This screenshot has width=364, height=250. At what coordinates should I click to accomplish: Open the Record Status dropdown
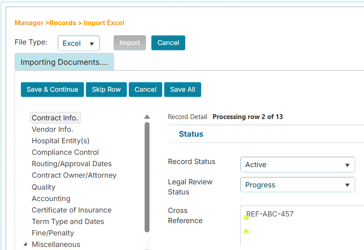[x=297, y=164]
